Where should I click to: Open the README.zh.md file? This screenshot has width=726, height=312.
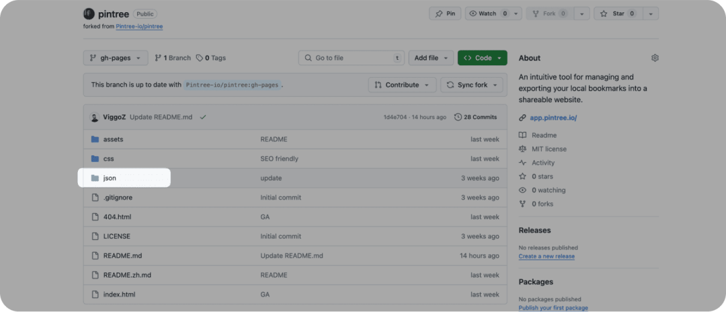coord(127,276)
